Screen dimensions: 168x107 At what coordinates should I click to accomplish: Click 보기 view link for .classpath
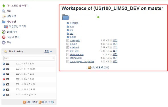[x=115, y=40]
